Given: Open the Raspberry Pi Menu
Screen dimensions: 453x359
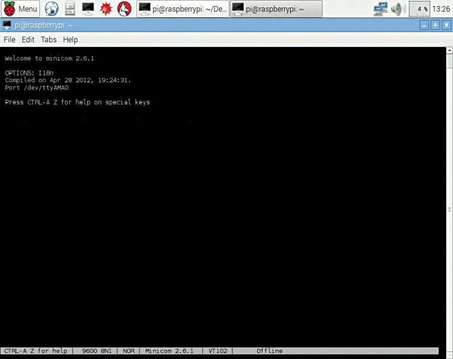Looking at the screenshot, I should coord(20,8).
